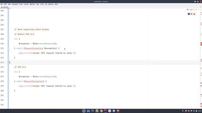
Task: Click fold end marker at line 300
Action: pos(9,91)
